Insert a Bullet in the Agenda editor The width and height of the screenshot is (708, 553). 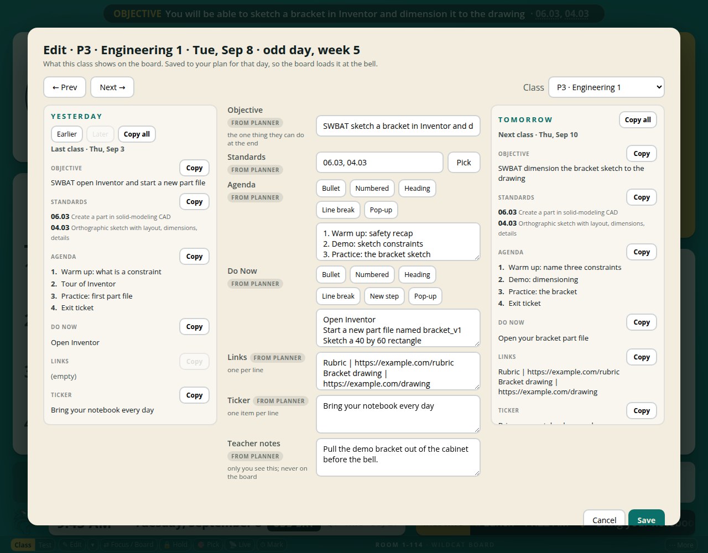331,189
